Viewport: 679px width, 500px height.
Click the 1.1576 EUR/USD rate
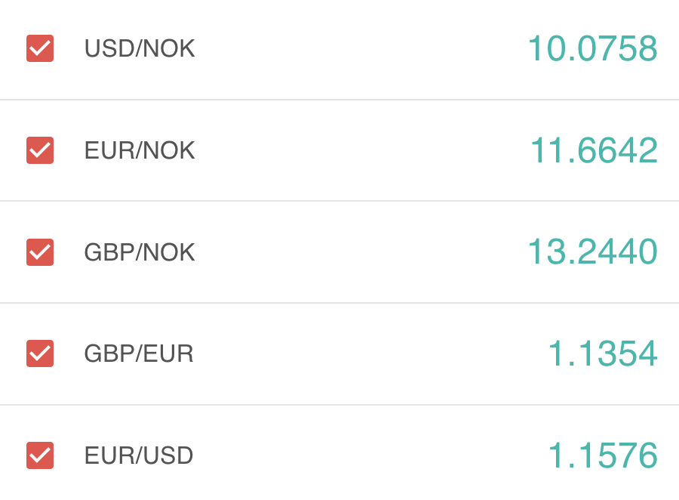click(602, 455)
